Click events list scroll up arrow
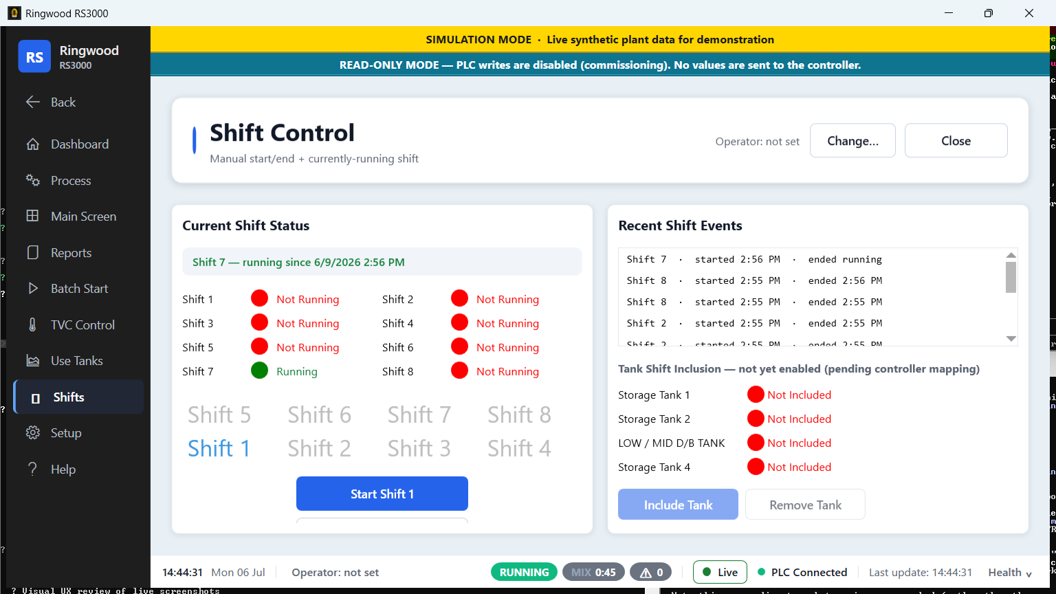The image size is (1056, 594). pos(1011,255)
